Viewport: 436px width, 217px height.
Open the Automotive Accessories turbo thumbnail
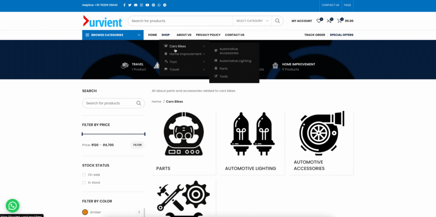(321, 134)
